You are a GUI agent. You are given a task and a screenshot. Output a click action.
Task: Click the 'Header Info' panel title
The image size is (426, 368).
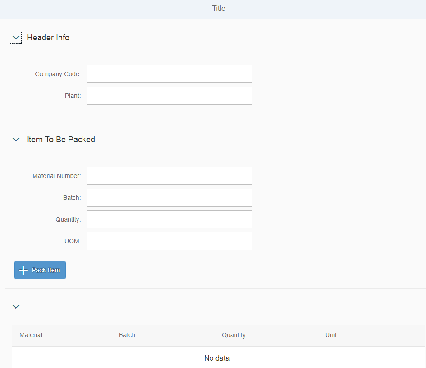click(x=48, y=38)
